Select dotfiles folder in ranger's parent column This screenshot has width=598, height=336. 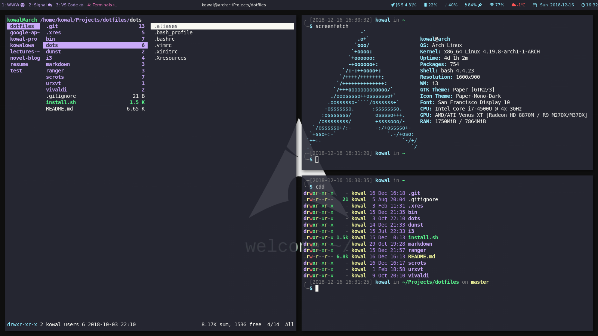(24, 26)
